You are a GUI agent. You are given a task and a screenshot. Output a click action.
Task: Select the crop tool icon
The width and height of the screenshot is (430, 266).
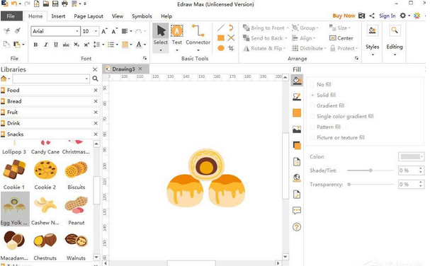231,48
